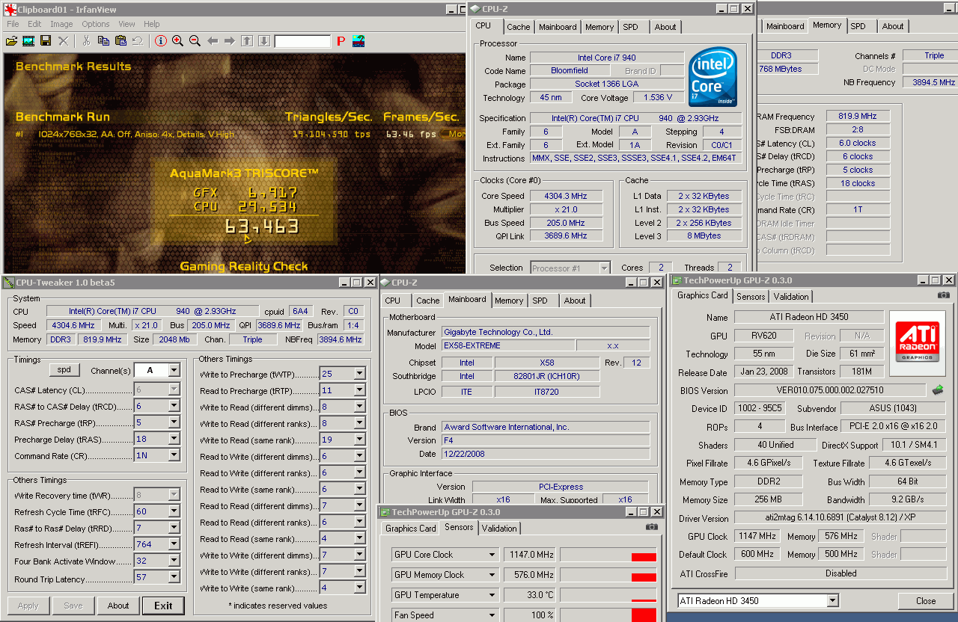
Task: Expand RAS# to CAS# Delay (tRCD) dropdown
Action: (x=174, y=406)
